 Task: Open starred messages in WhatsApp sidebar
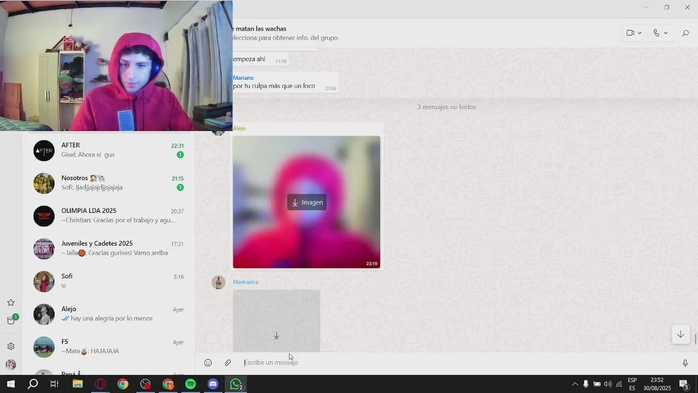tap(11, 302)
